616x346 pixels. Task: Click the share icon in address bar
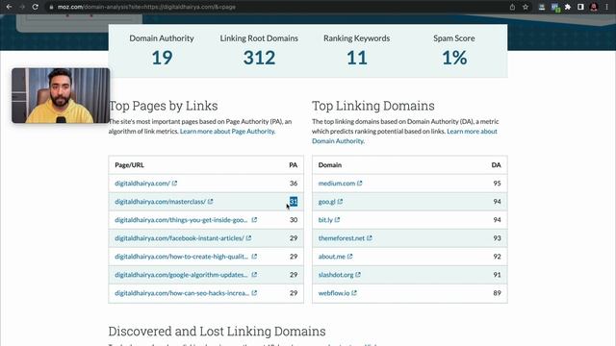click(512, 7)
